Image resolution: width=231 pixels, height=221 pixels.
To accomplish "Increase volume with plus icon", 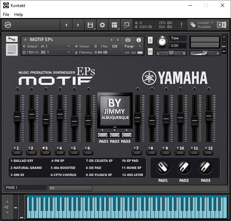I will [218, 53].
